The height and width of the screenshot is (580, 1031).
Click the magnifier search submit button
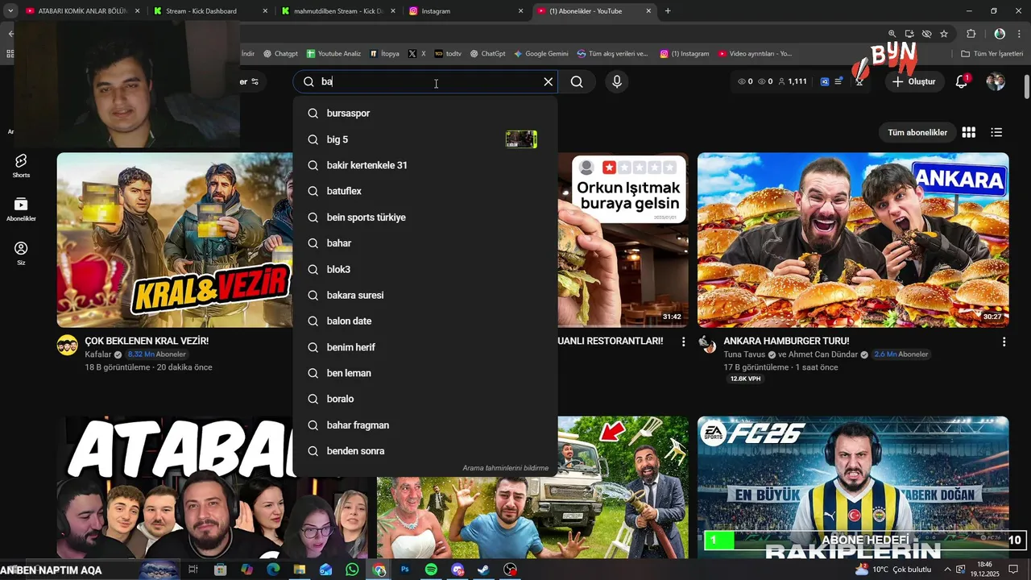tap(577, 81)
